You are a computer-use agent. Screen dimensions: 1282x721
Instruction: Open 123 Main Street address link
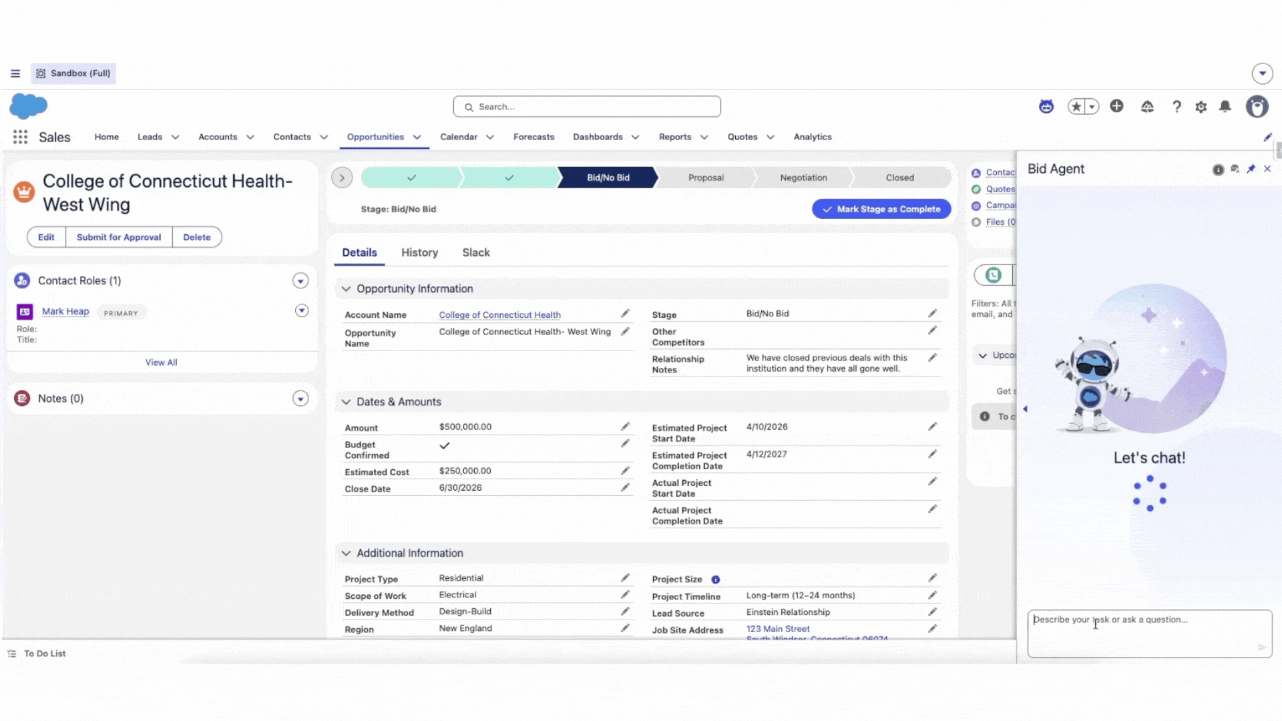778,629
